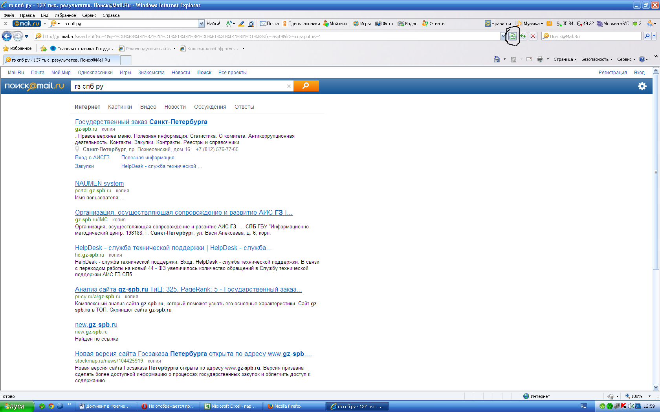660x412 pixels.
Task: Open the Help question mark icon
Action: (642, 59)
